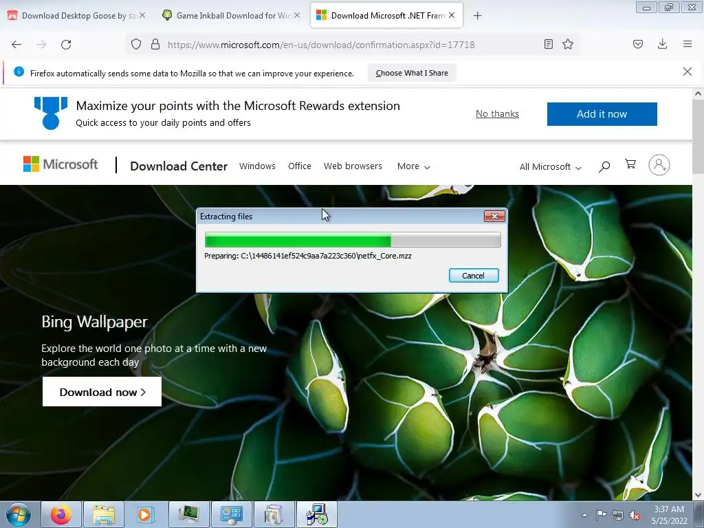Screen dimensions: 704x528
Task: Open a new browser tab
Action: 478,16
